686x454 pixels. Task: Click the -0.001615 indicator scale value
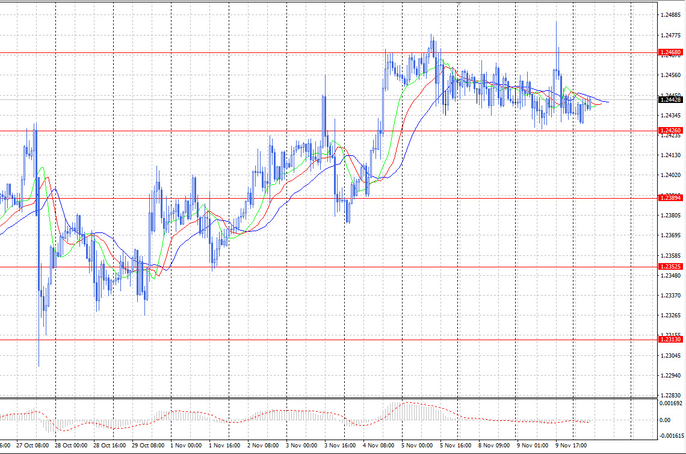pos(671,435)
